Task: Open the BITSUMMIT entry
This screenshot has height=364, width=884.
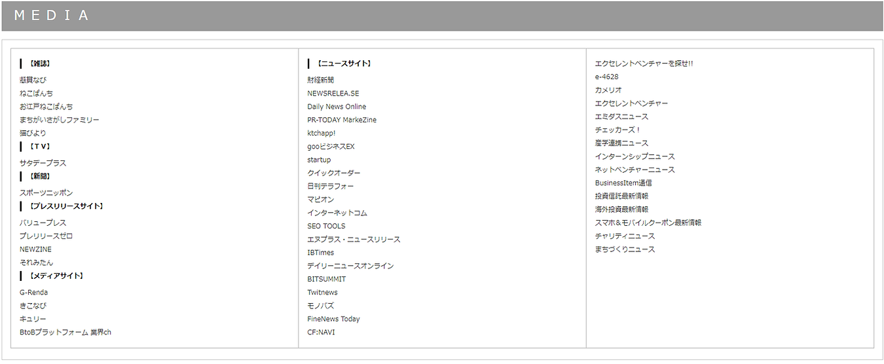Action: (x=326, y=279)
